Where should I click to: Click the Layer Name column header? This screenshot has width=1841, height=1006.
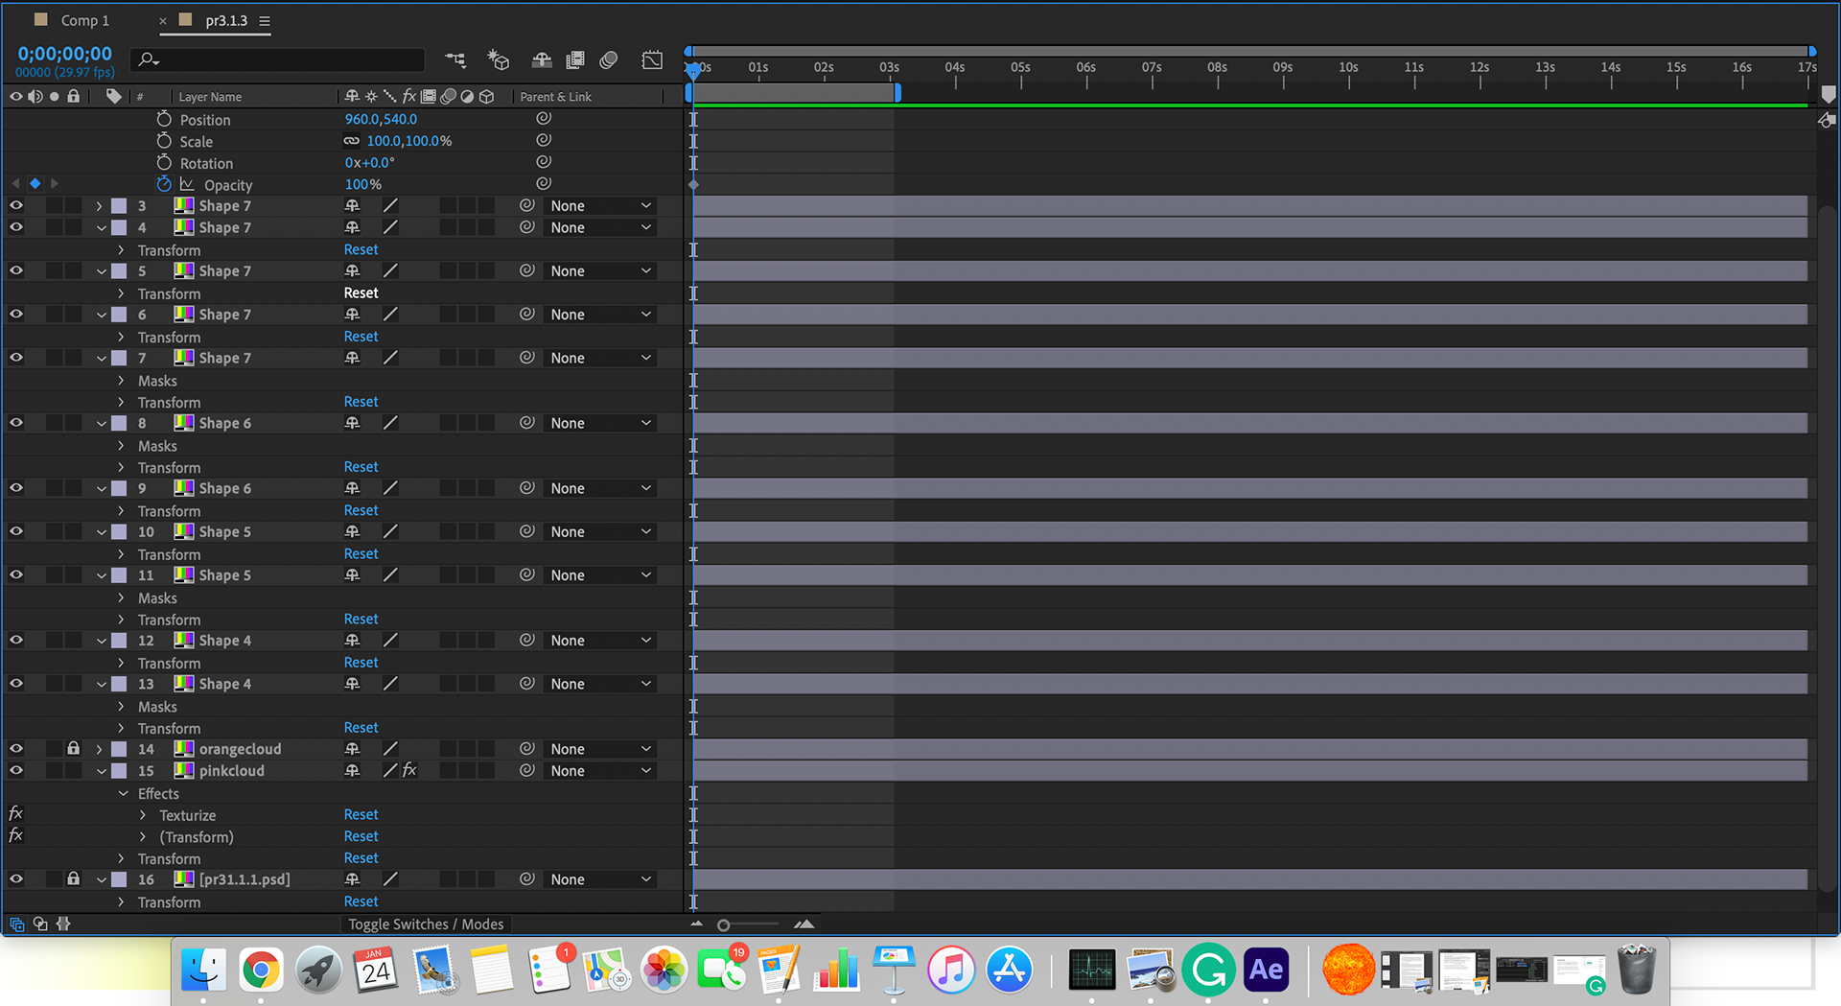click(x=210, y=97)
